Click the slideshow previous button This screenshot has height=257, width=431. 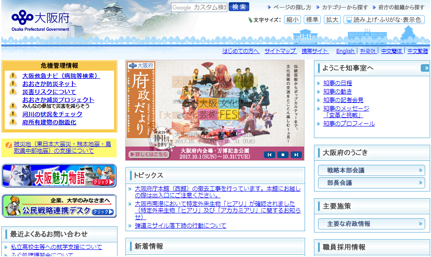pyautogui.click(x=269, y=155)
